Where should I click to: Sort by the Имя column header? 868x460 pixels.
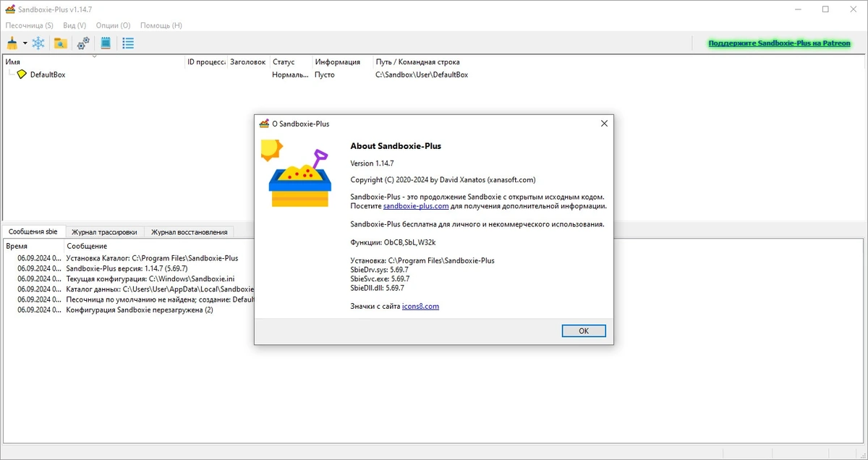click(94, 62)
